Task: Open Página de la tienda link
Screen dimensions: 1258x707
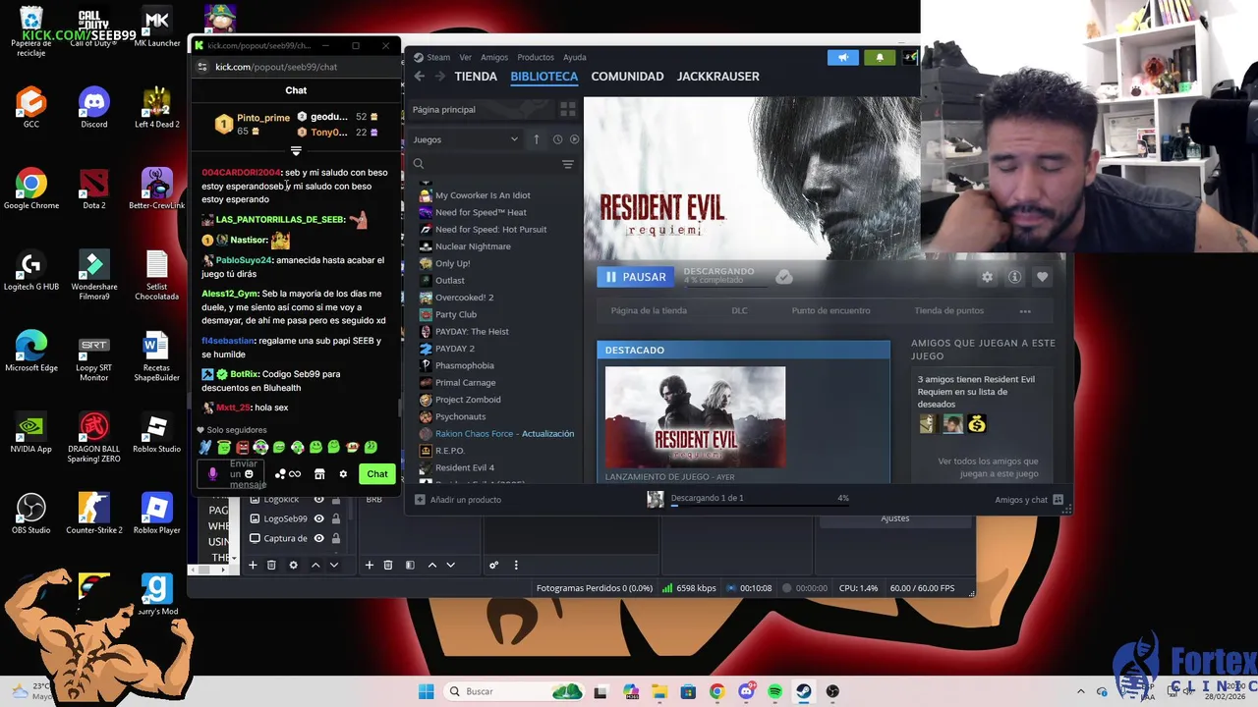Action: click(649, 311)
